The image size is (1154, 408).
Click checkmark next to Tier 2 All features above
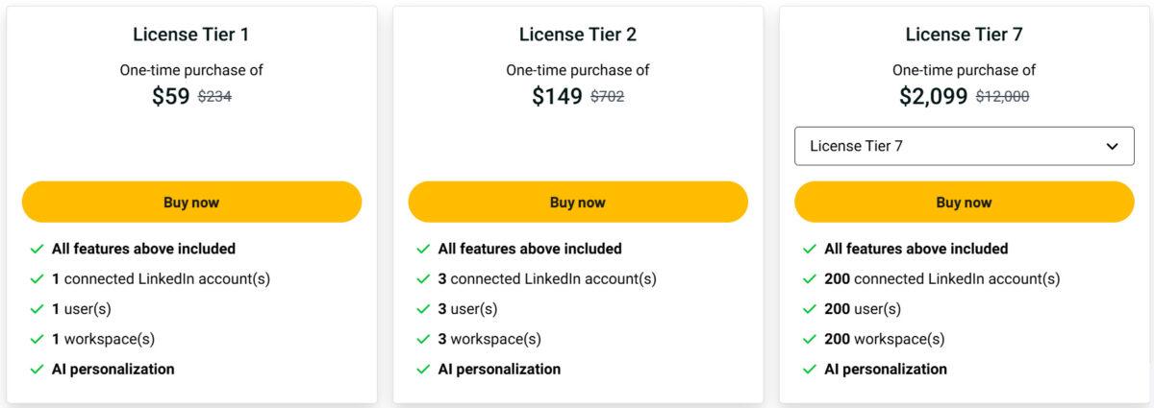(423, 249)
